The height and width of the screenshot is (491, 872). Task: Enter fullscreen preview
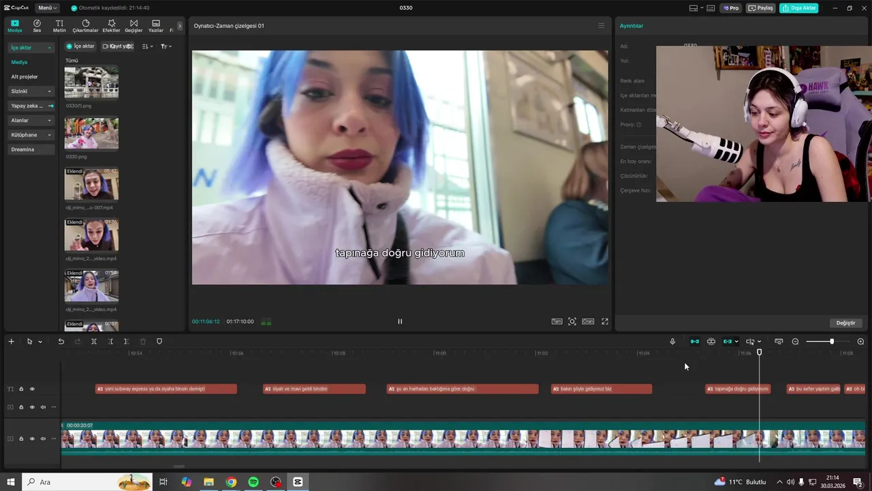(x=605, y=321)
